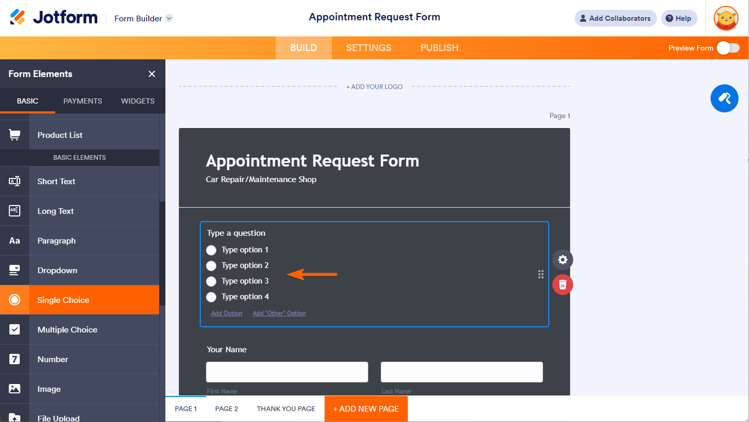Select the 'Type option 3' radio button
This screenshot has width=749, height=422.
pyautogui.click(x=211, y=281)
